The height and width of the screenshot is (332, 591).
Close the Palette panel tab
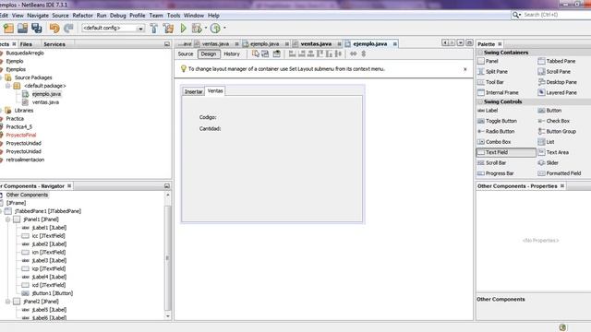(500, 44)
